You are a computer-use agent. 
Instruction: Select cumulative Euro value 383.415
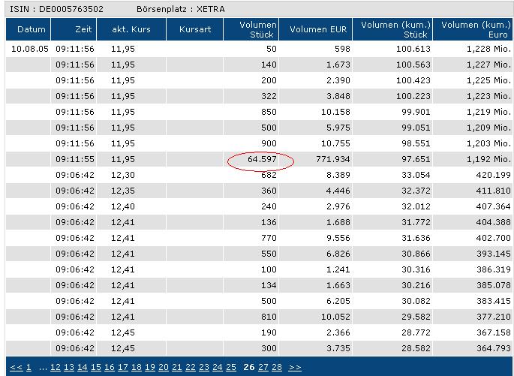coord(493,301)
